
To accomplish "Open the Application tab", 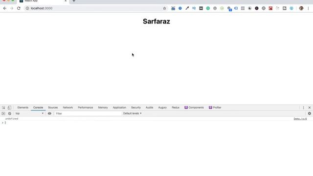I will point(119,108).
